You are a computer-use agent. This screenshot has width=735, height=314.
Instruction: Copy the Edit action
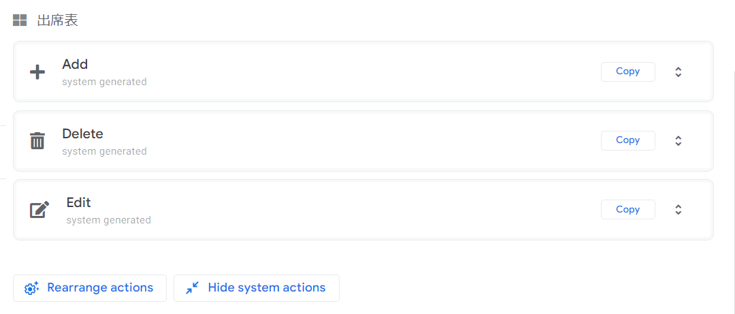(x=627, y=210)
